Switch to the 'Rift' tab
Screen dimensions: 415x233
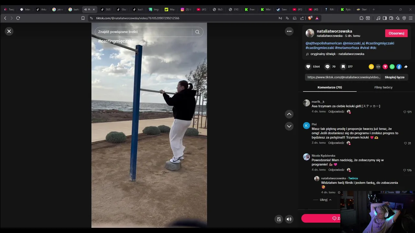(x=329, y=9)
